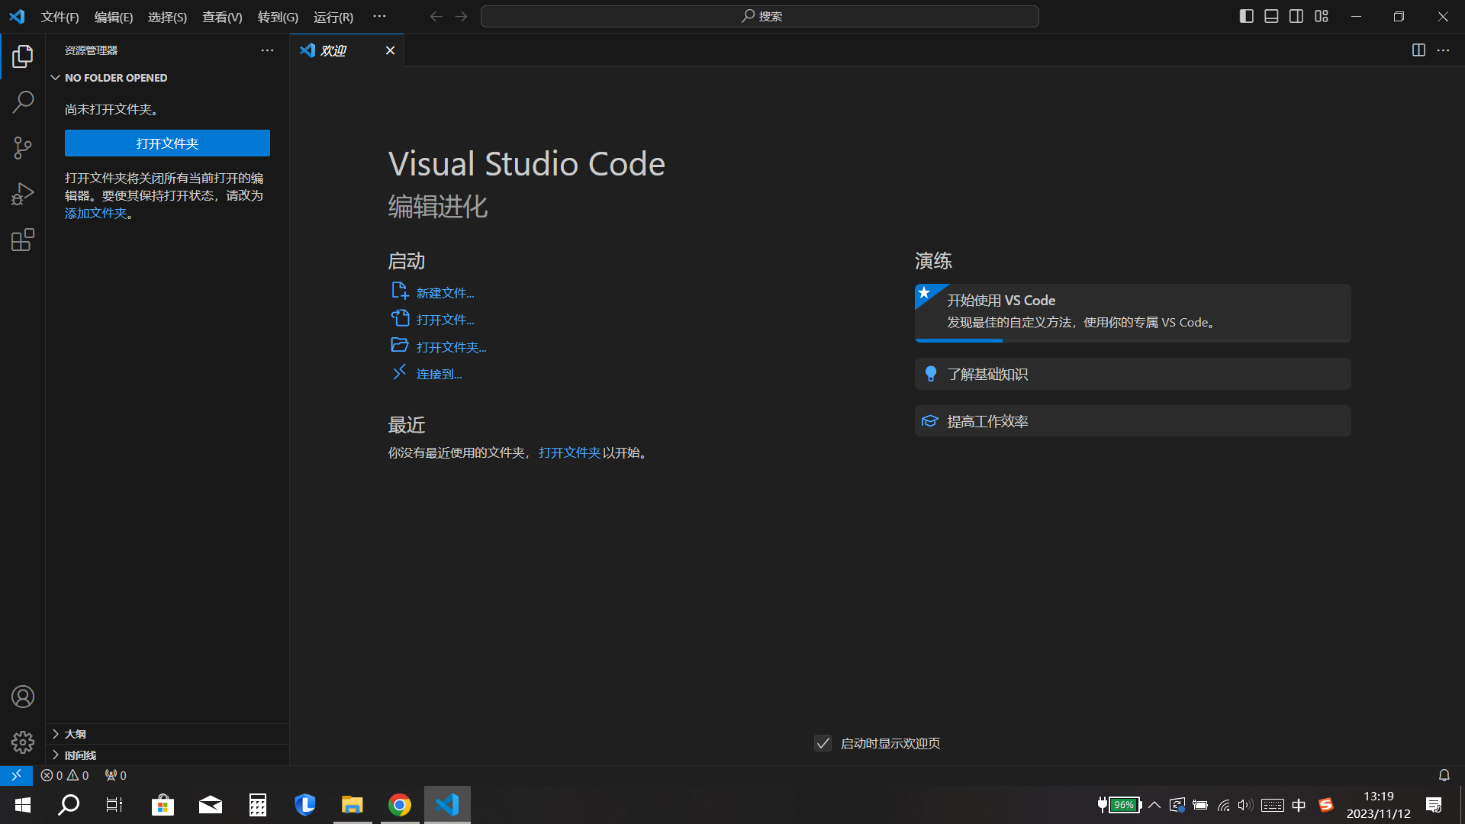Go back using navigation arrow
The height and width of the screenshot is (824, 1465).
(x=436, y=17)
